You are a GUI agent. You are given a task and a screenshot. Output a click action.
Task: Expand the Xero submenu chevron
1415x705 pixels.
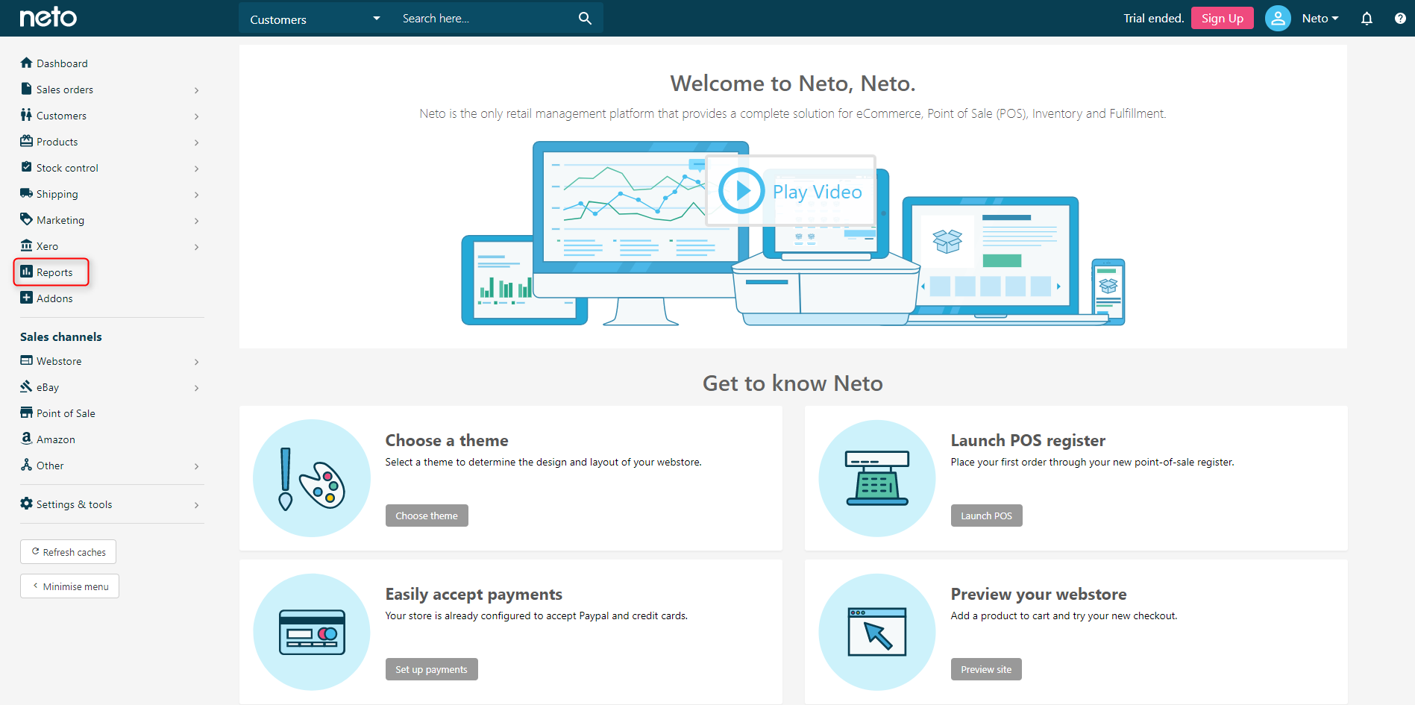tap(197, 247)
